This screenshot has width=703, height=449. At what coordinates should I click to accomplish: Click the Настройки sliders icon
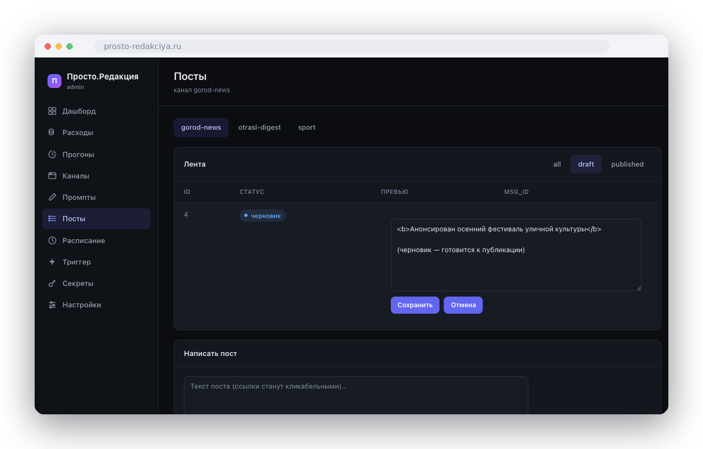[x=52, y=305]
